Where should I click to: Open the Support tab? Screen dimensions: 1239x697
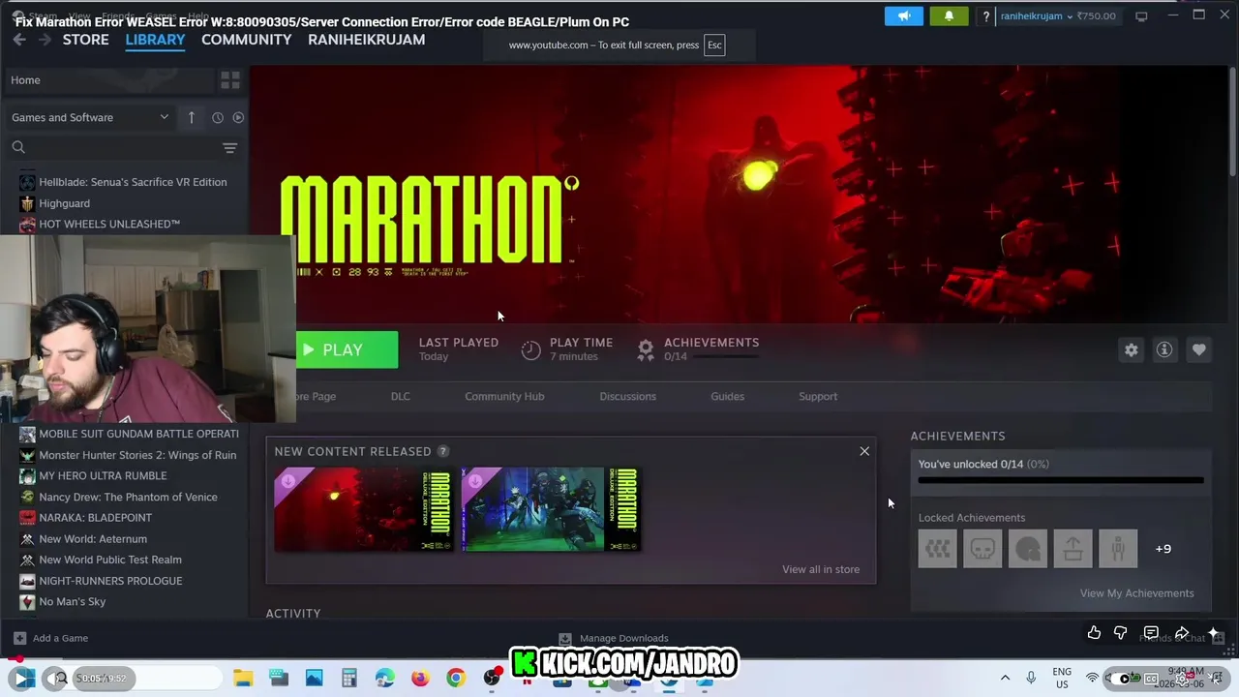click(x=818, y=396)
